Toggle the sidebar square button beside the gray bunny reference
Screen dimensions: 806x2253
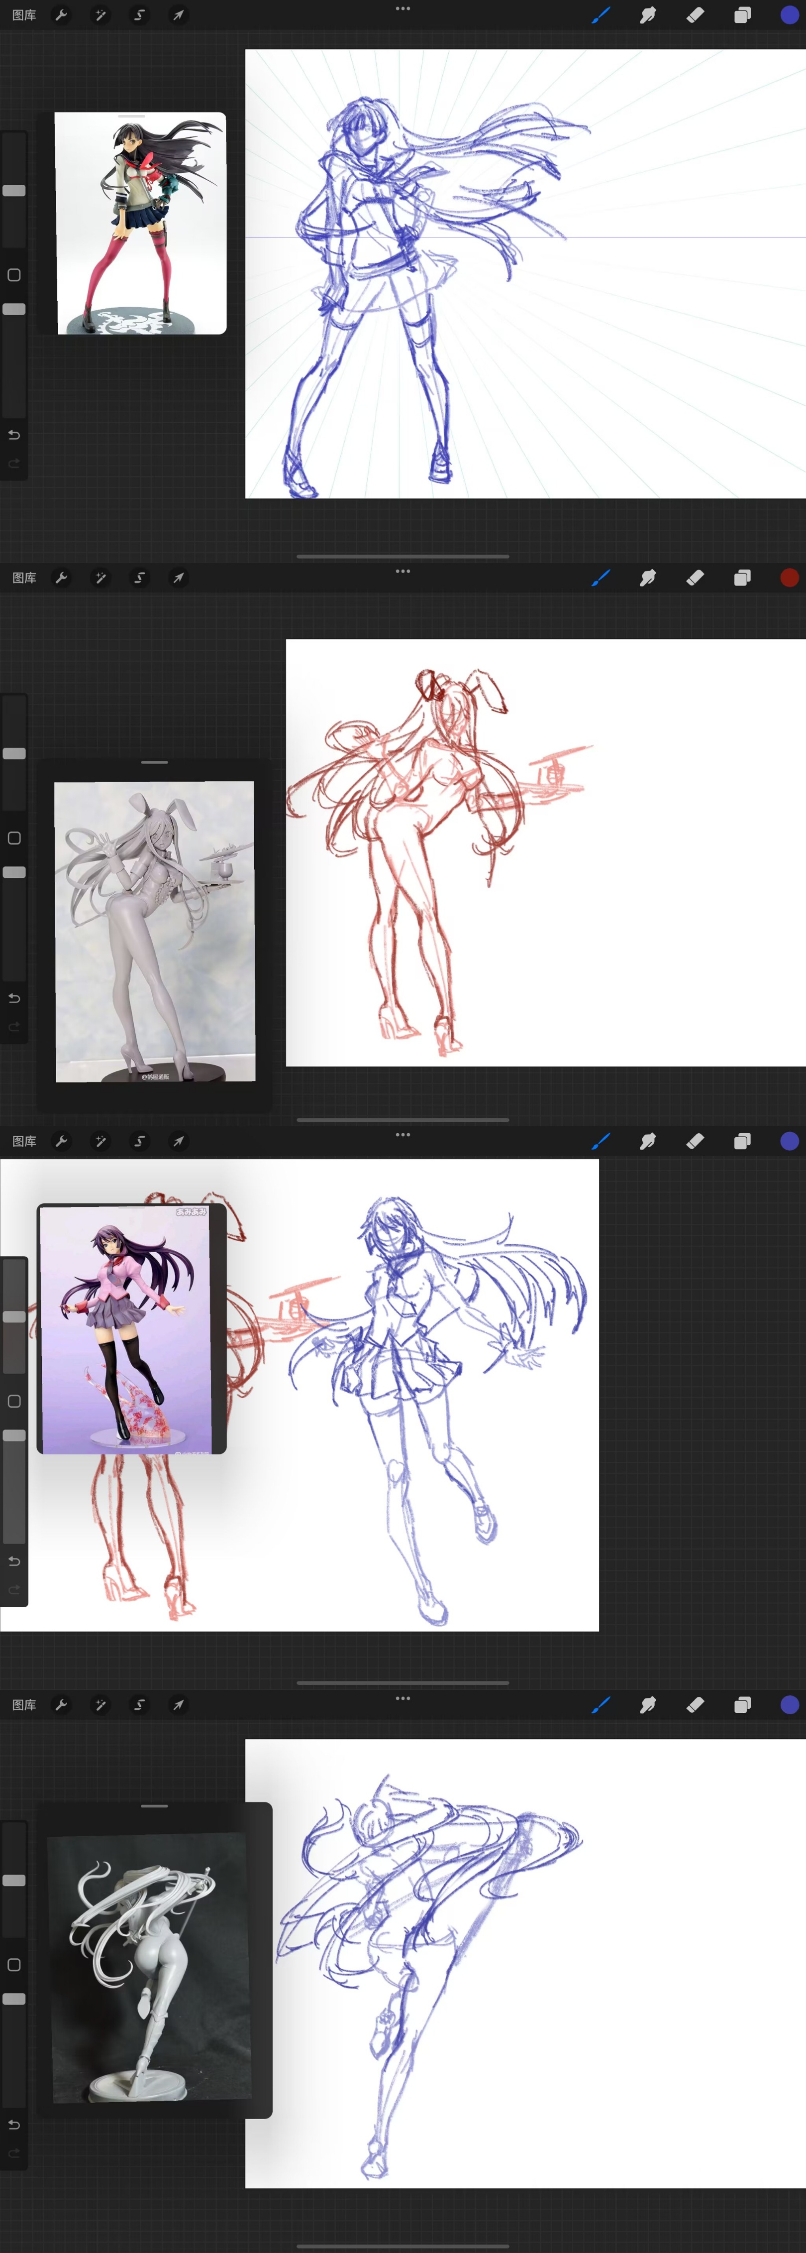[14, 838]
